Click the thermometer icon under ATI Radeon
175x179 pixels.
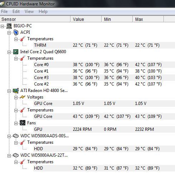point(23,110)
